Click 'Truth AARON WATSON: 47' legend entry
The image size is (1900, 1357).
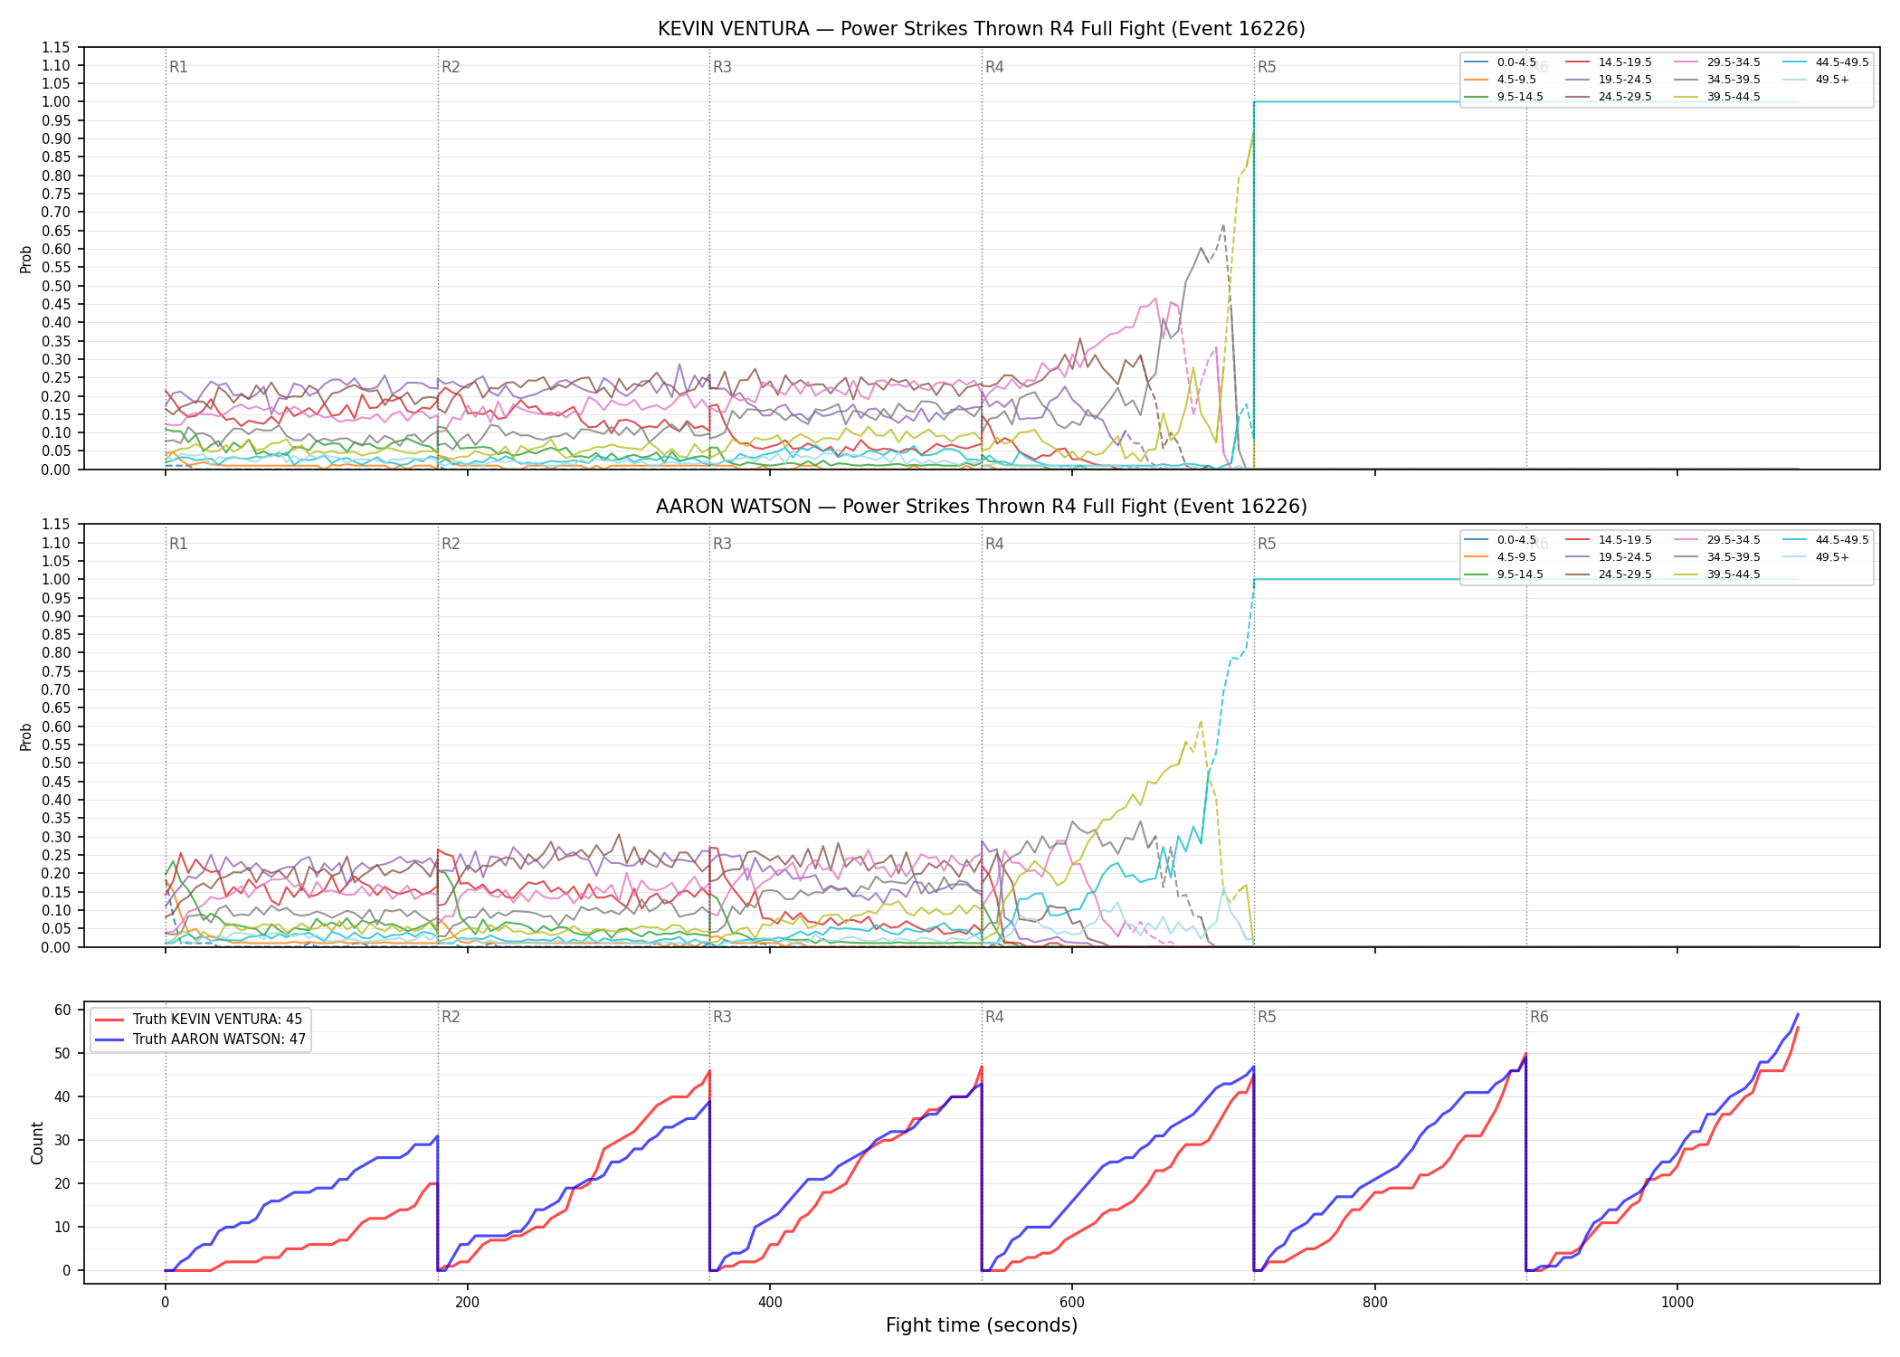[x=201, y=1039]
